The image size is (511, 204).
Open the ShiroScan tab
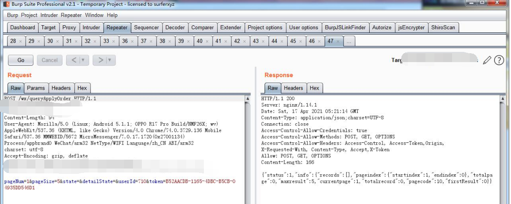tap(443, 27)
